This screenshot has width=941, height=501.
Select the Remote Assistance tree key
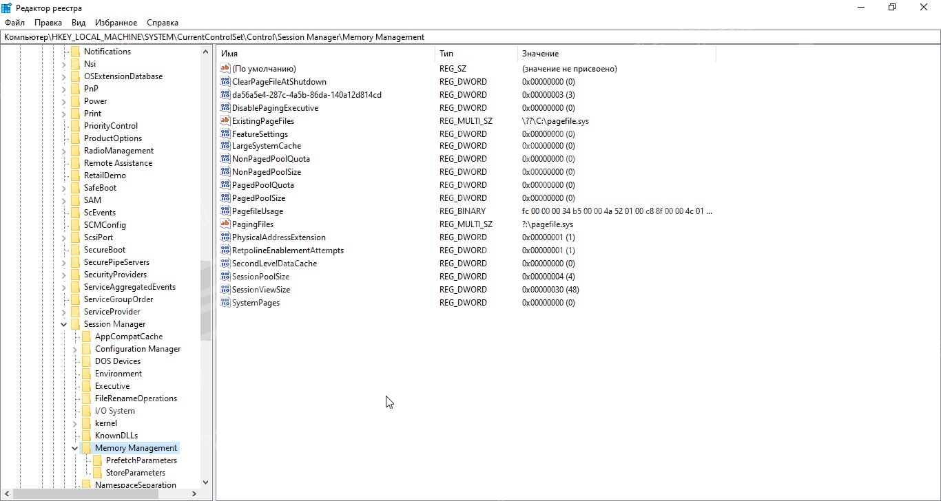pyautogui.click(x=118, y=163)
